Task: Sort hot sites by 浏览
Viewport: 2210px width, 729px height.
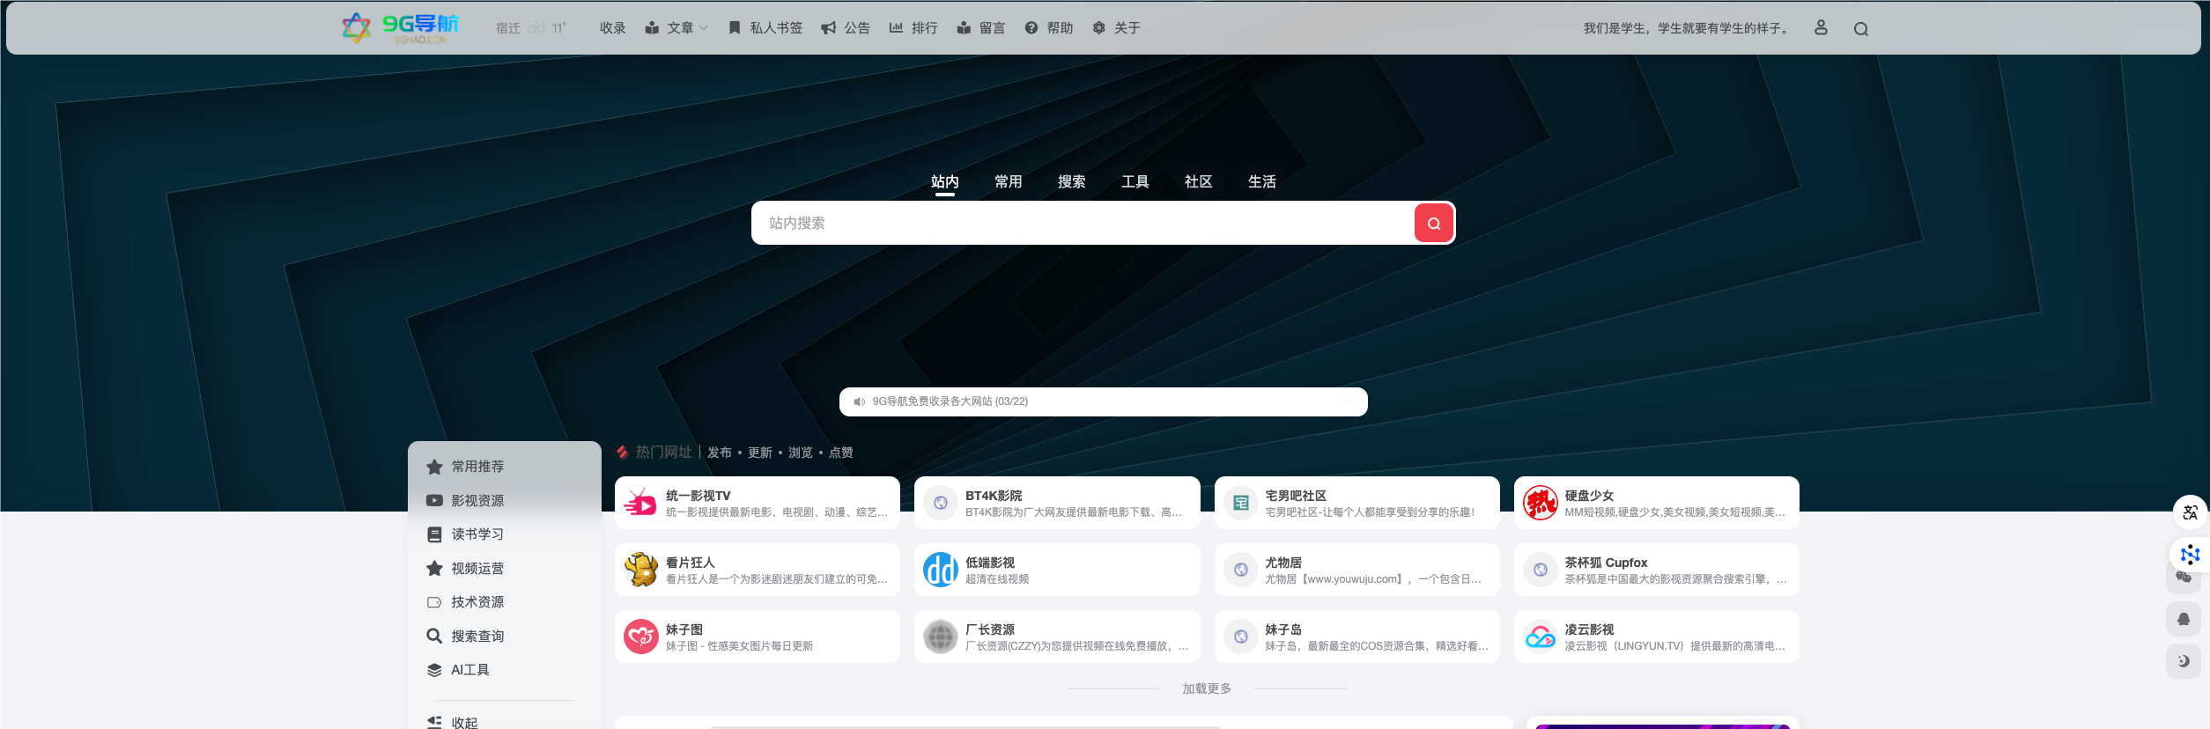Action: click(x=801, y=453)
